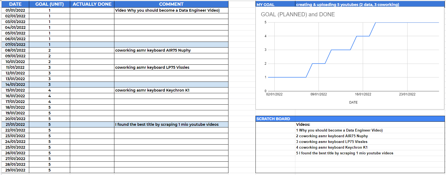Click the ACTUALLY DONE cell for 08/01/2022
This screenshot has width=446, height=175.
(92, 50)
